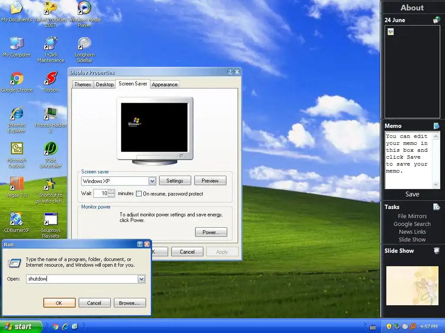Open the File Mirrors task link
Screen dimensions: 445x333
click(x=412, y=216)
